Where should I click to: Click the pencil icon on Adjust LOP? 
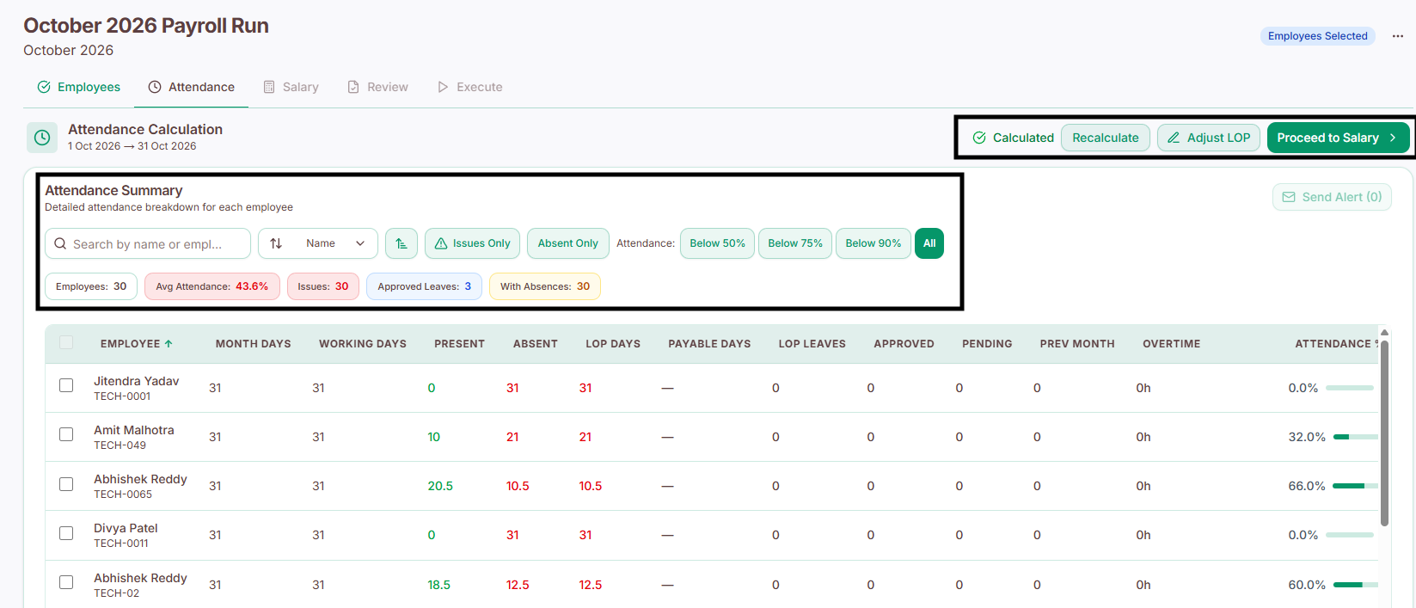click(x=1174, y=138)
